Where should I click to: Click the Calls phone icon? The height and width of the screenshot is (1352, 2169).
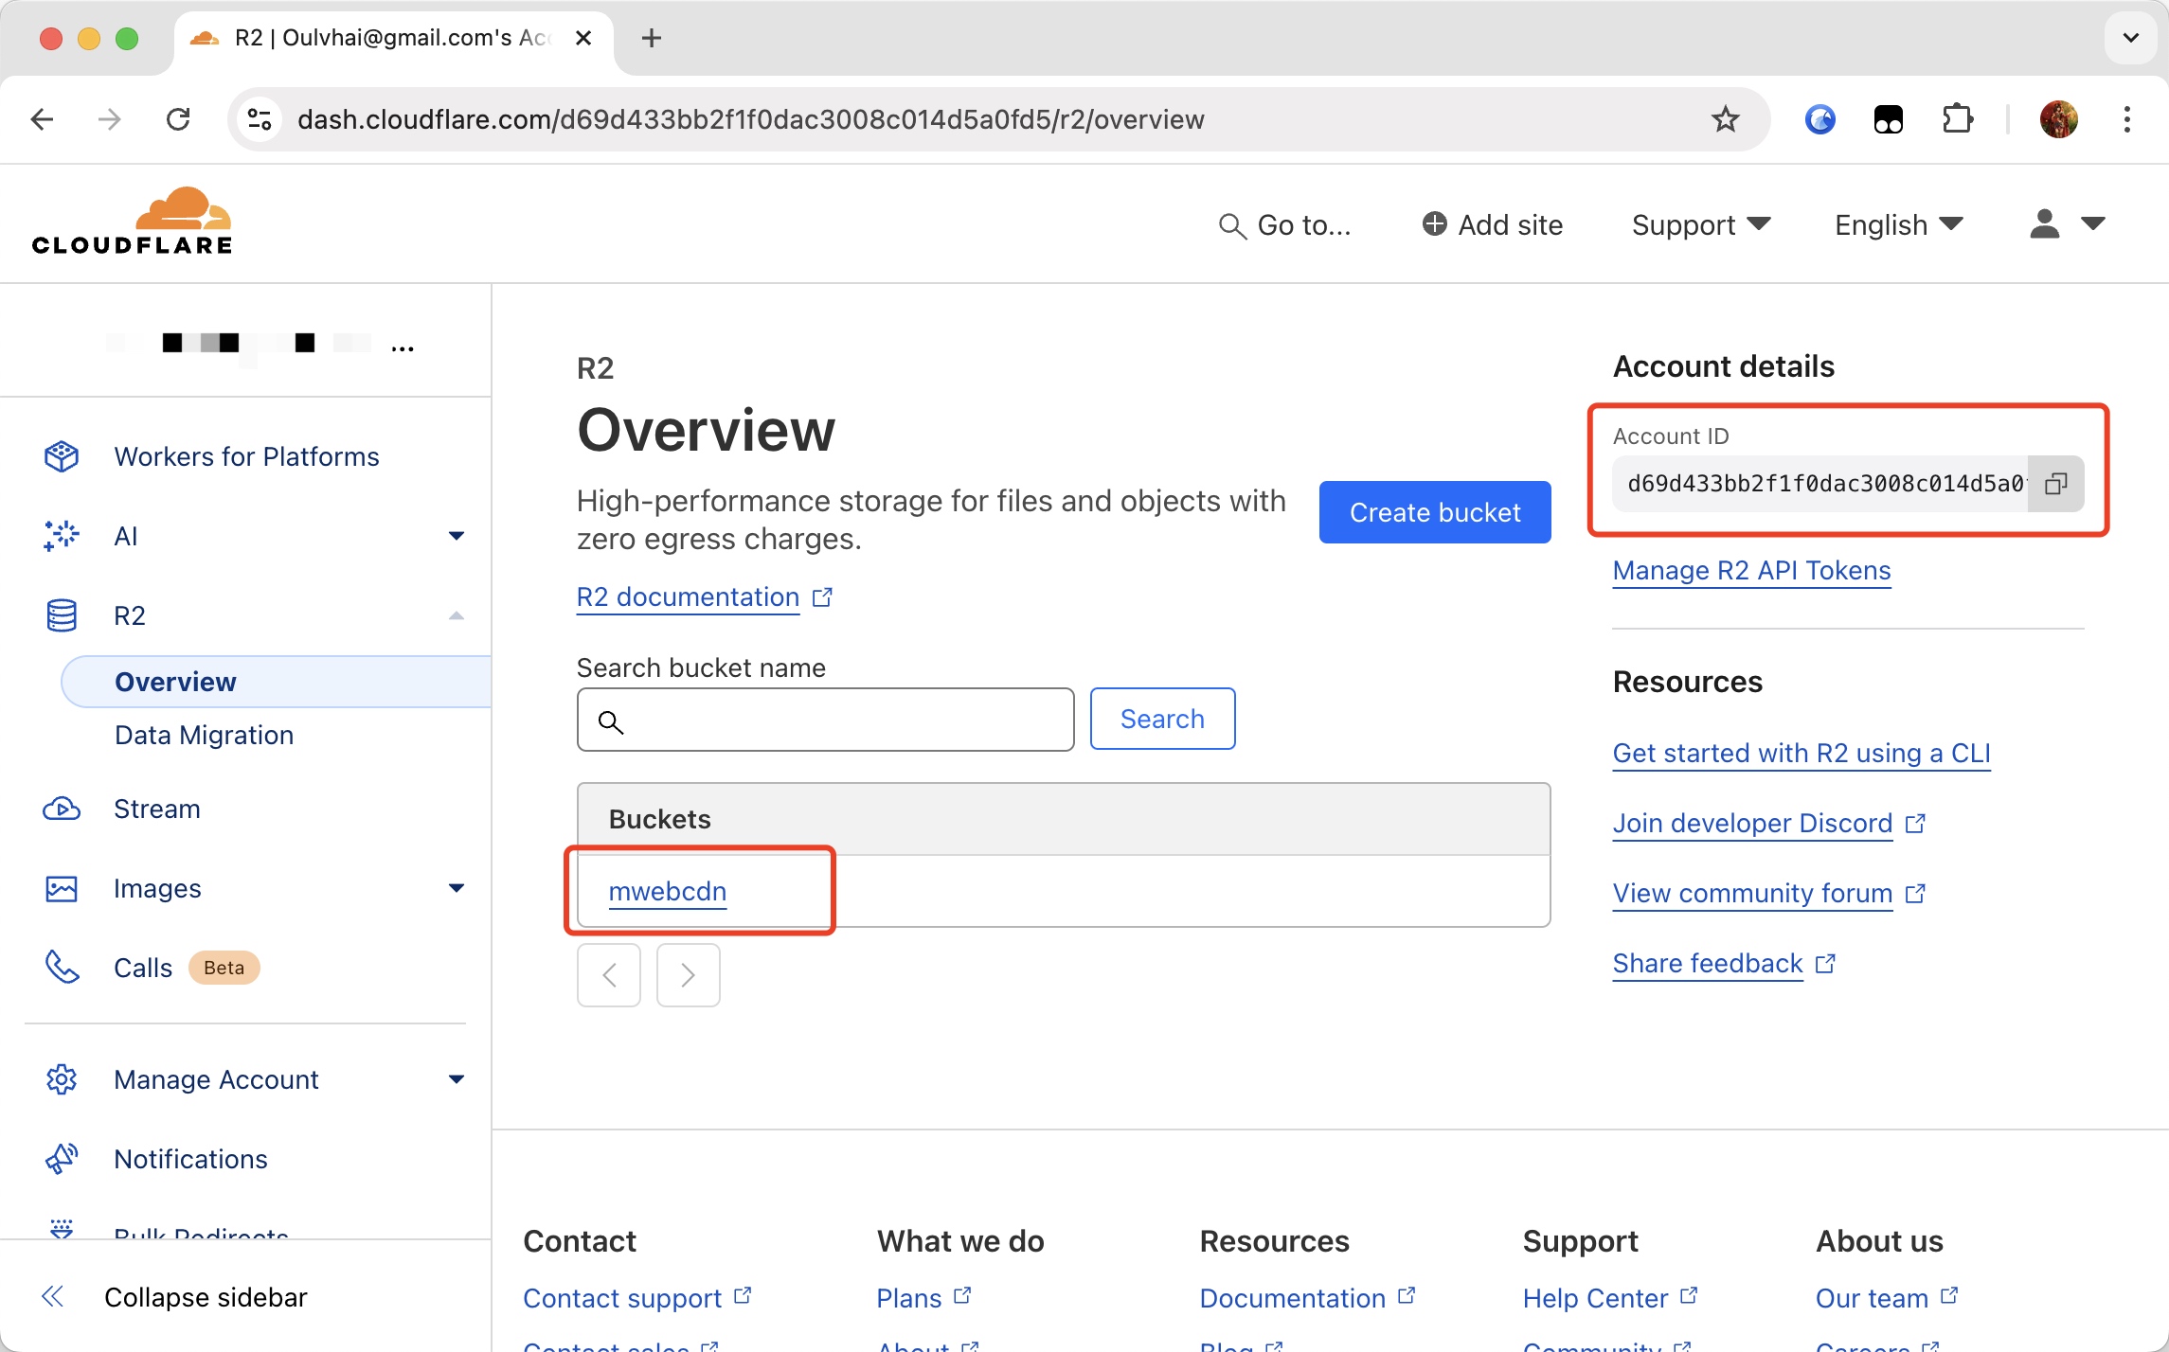[62, 967]
